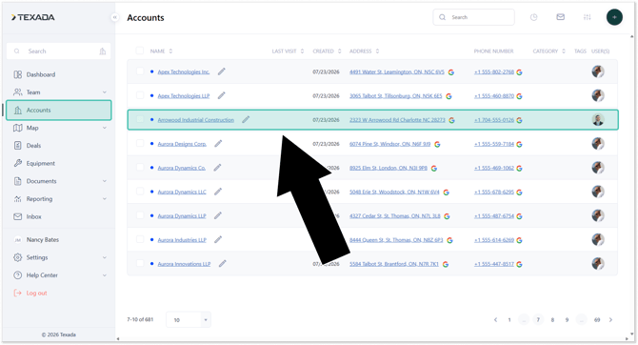
Task: Select the checkbox for Aurora Dynamics Co.
Action: (140, 168)
